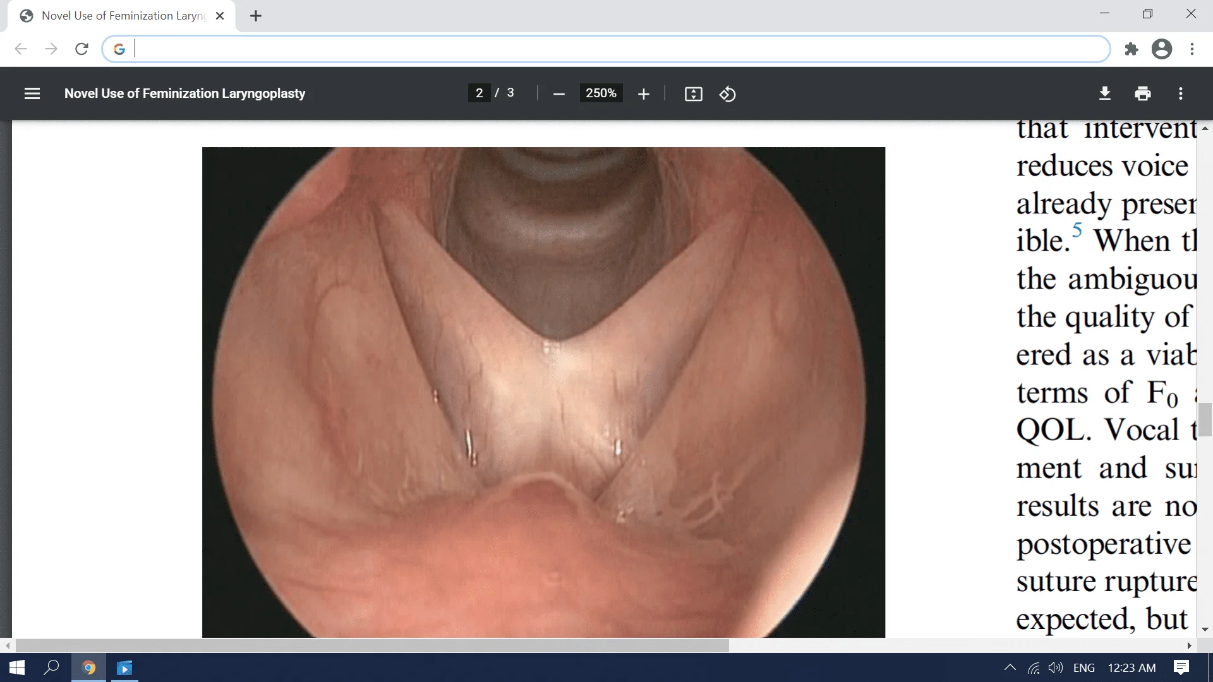Click the scroll left arrow
Viewport: 1213px width, 682px height.
coord(8,645)
